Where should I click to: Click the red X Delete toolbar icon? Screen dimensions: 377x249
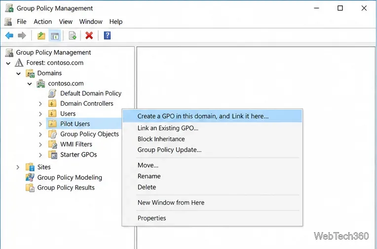click(89, 36)
